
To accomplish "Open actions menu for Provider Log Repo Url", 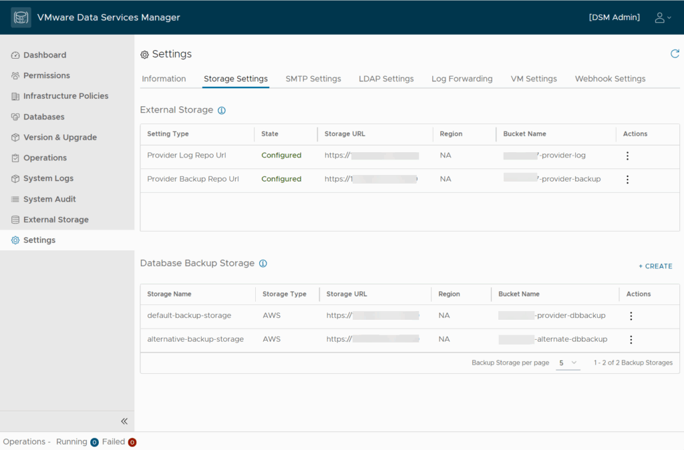I will click(627, 156).
